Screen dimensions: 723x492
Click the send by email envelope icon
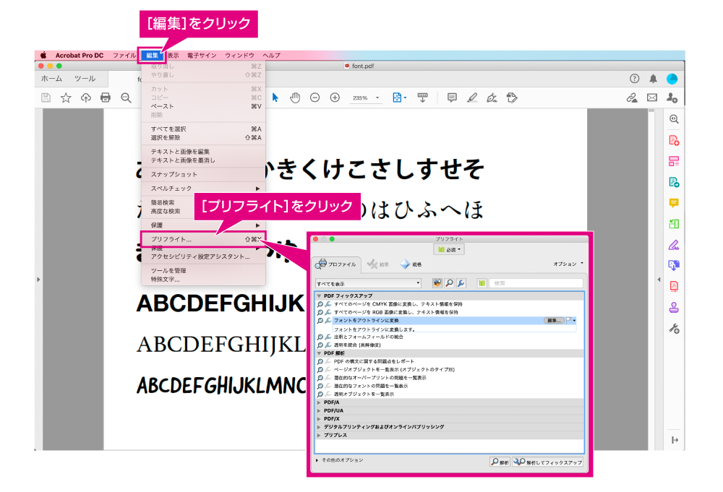652,98
